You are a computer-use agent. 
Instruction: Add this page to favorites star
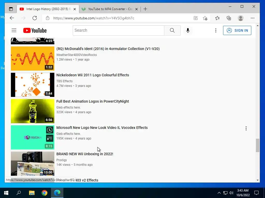(x=205, y=18)
